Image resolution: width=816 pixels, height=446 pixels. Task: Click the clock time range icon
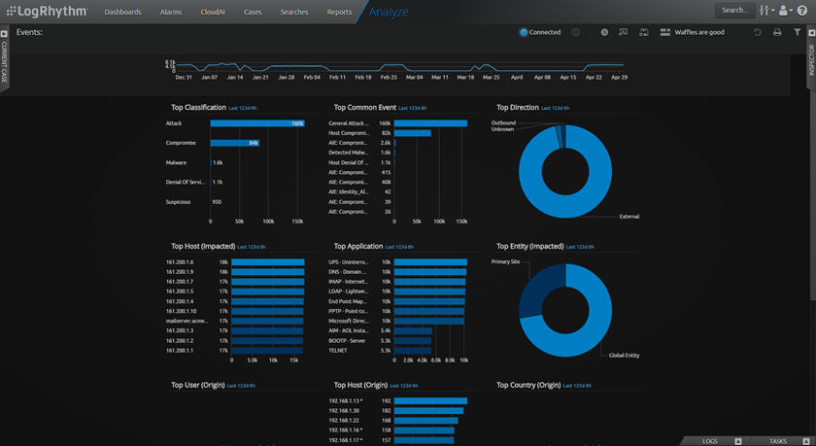click(604, 32)
